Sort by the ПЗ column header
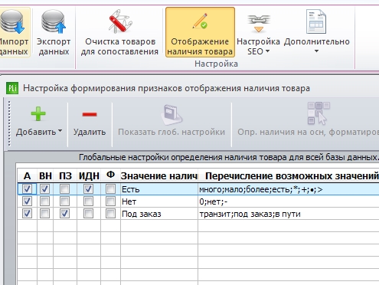Screen dimensions: 379x285 65,175
